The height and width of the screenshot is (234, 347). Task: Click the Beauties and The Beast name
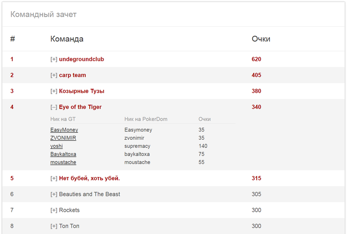point(90,194)
